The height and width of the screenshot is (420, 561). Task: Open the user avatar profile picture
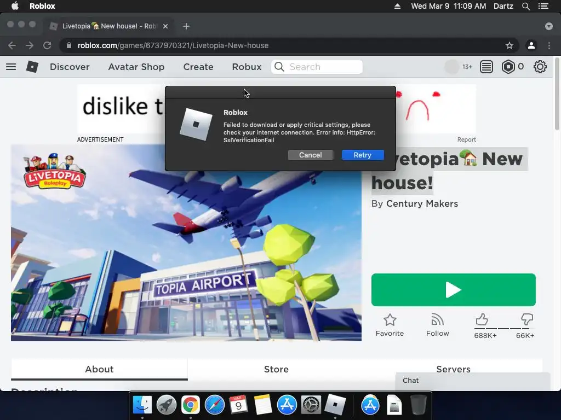click(x=451, y=67)
